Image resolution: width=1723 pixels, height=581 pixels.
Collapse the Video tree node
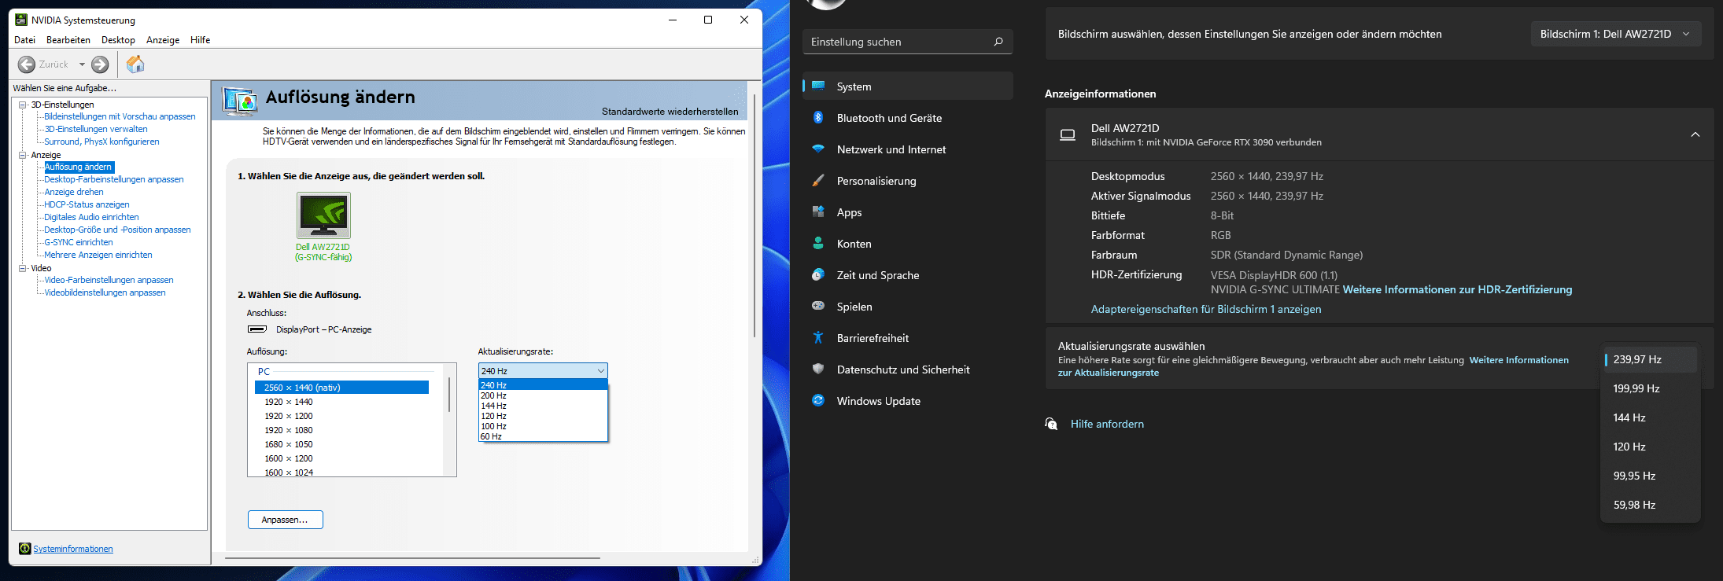pos(23,268)
